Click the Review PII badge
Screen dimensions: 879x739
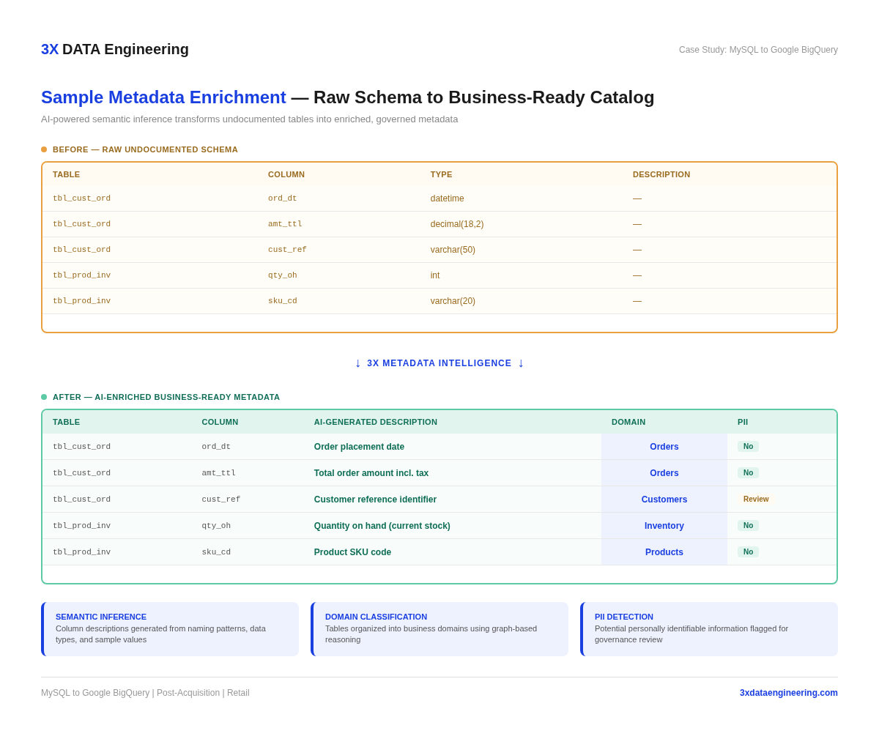coord(756,500)
